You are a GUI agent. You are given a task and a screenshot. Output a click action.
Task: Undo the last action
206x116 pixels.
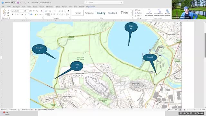(21, 3)
